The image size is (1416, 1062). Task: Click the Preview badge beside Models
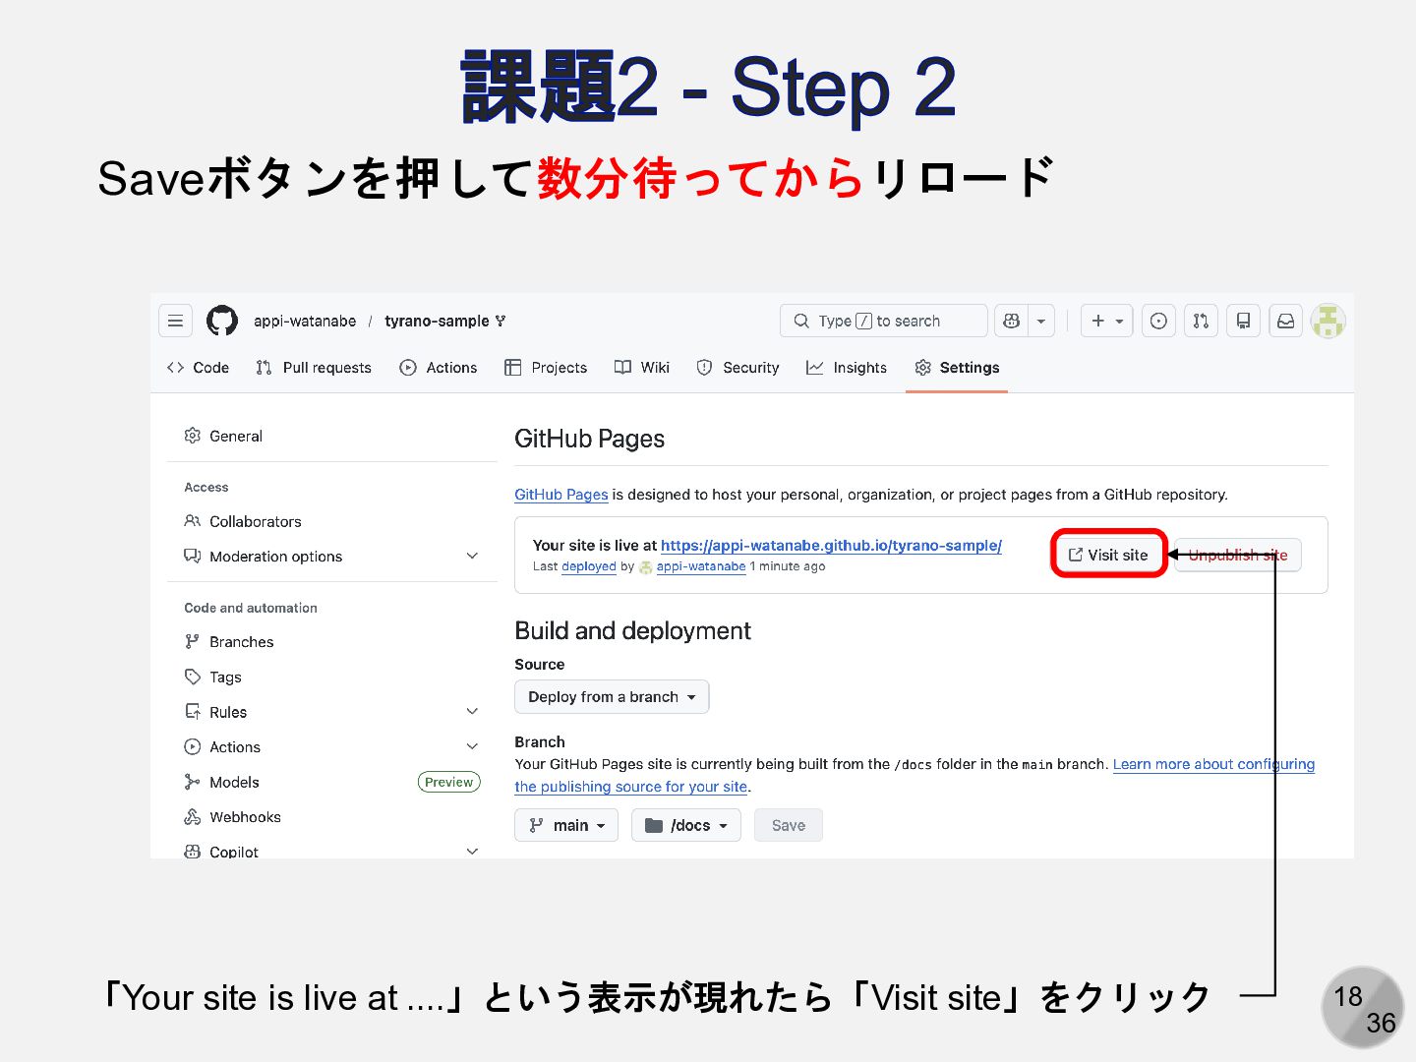coord(449,783)
